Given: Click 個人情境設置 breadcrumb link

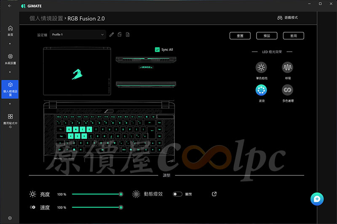Looking at the screenshot, I should click(x=46, y=18).
